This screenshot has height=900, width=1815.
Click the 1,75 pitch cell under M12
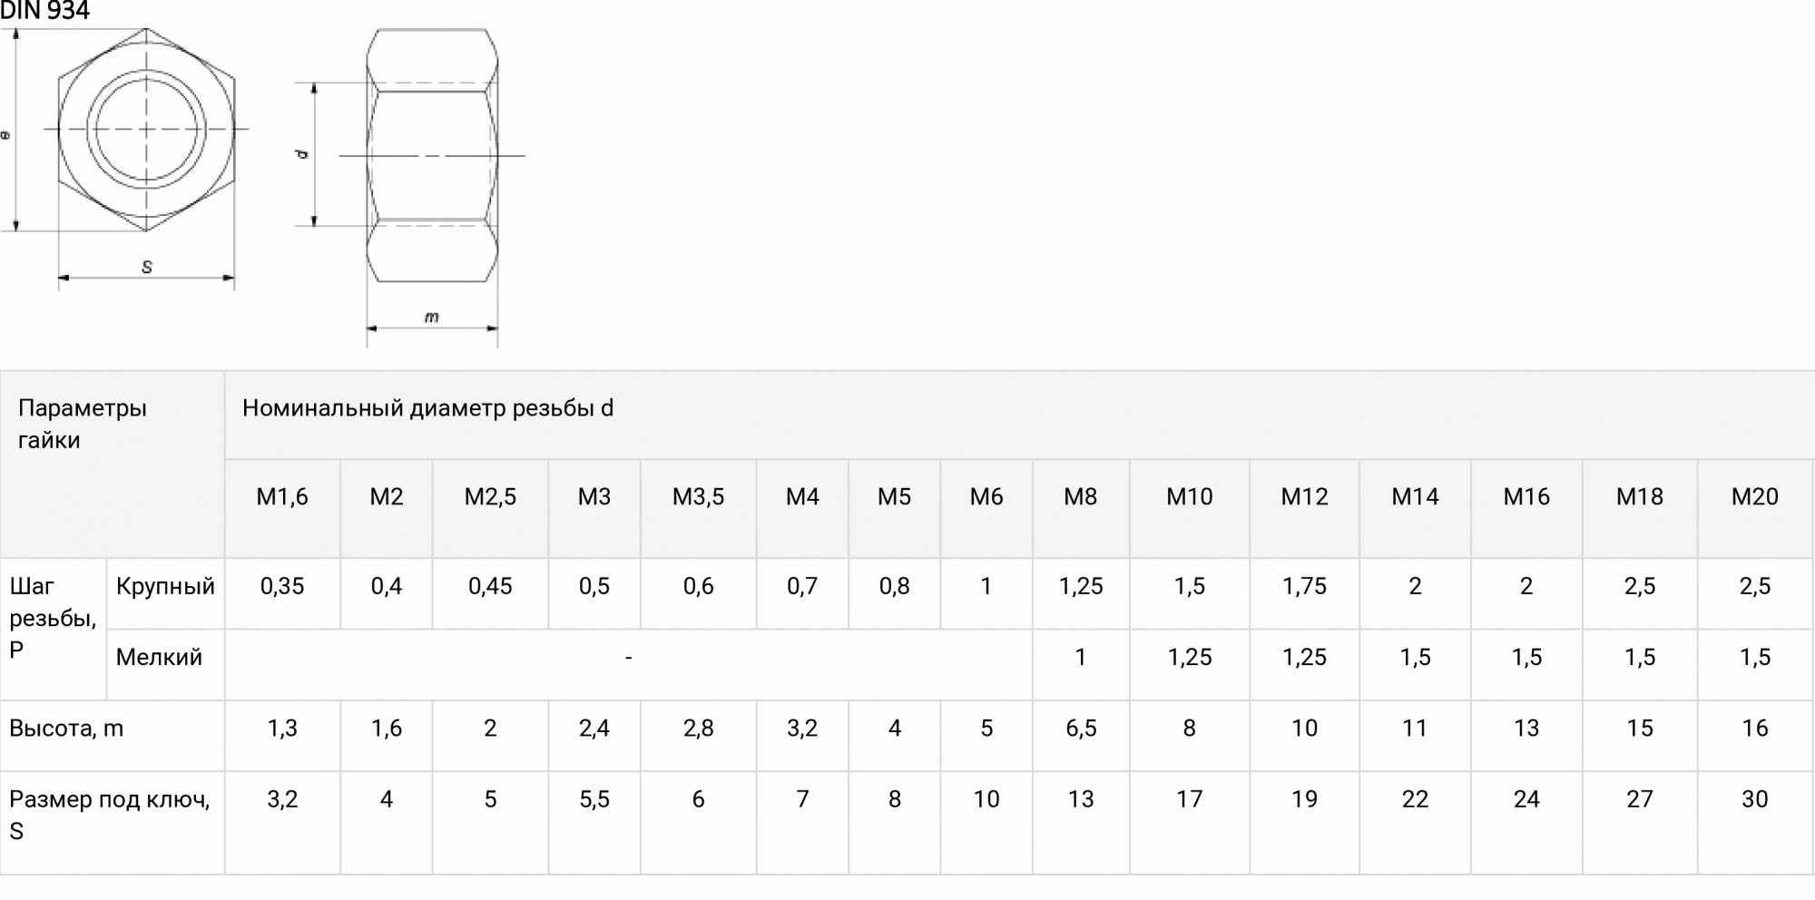coord(1304,586)
